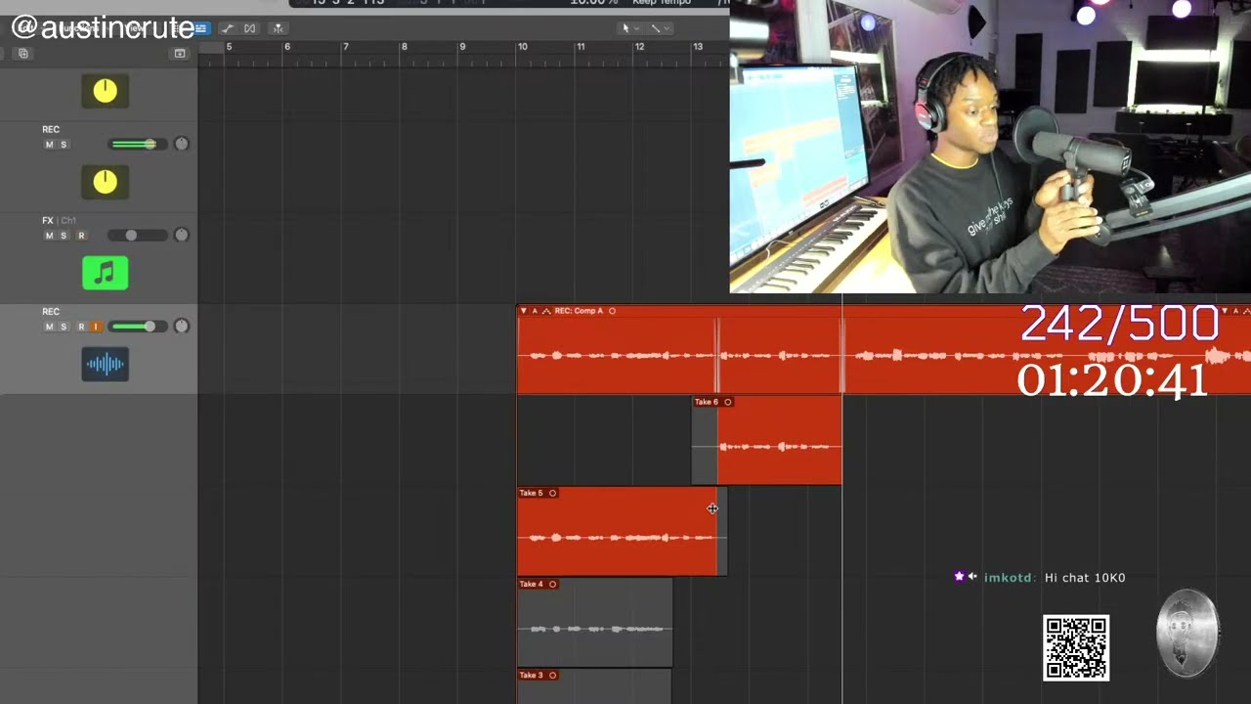Solo the upper REC track
Screen dimensions: 1251x704
coord(64,145)
